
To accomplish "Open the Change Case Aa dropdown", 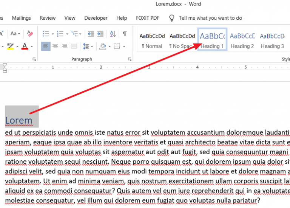I will [15, 34].
